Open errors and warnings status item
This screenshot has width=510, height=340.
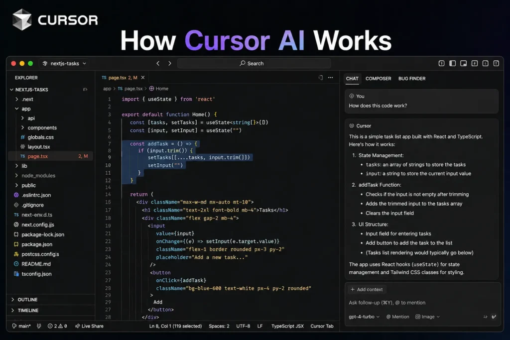click(x=57, y=326)
